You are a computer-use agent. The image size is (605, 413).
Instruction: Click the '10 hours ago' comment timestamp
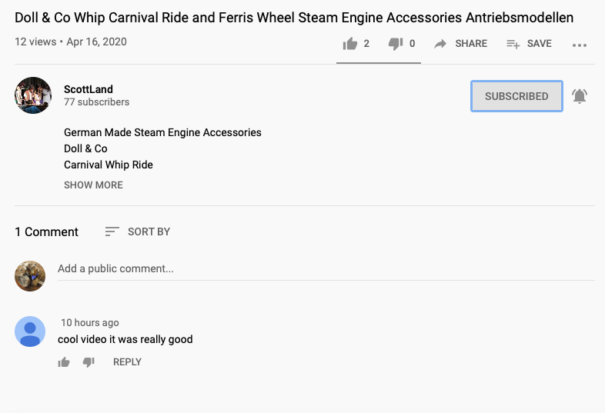tap(90, 323)
